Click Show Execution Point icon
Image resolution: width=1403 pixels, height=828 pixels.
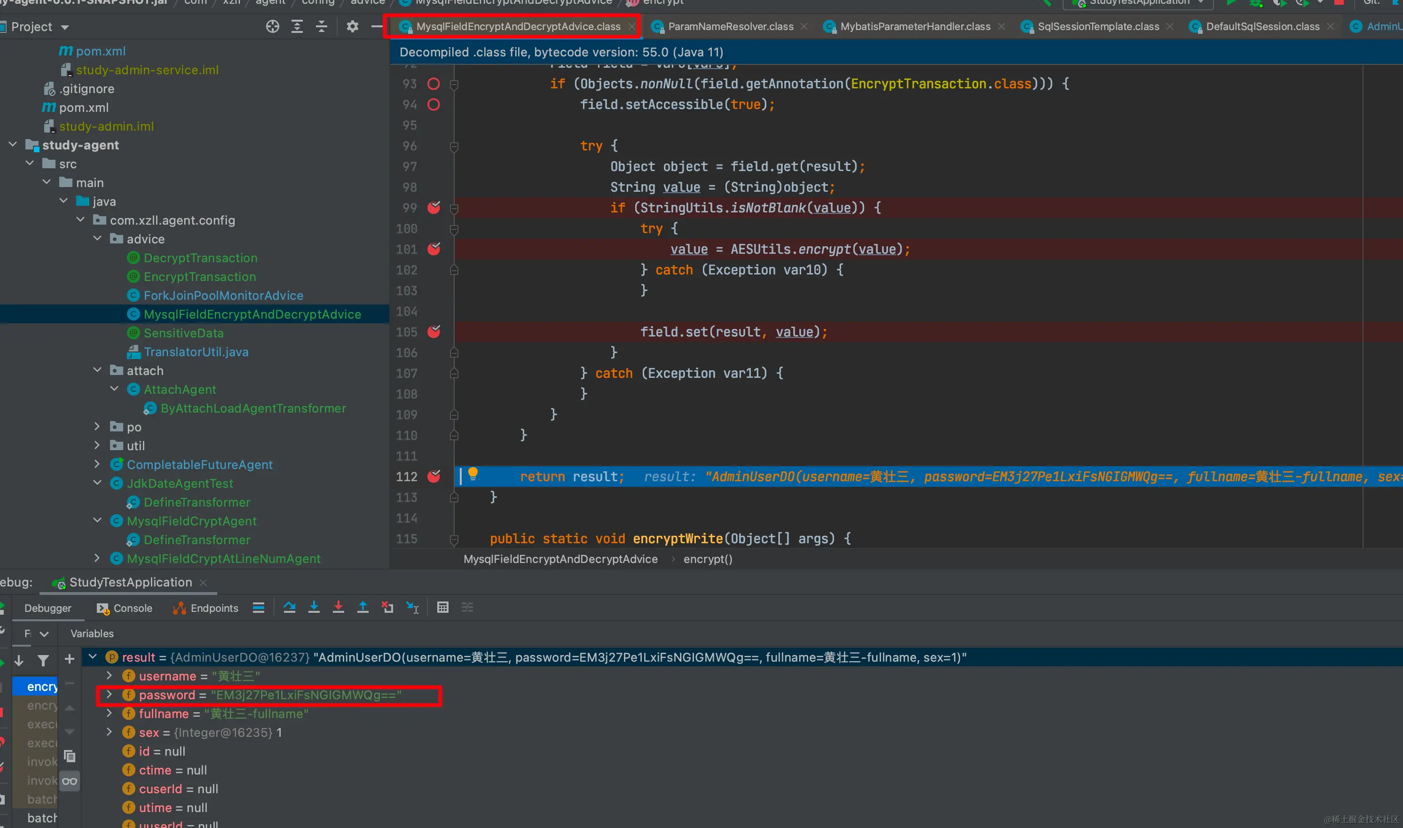pos(259,608)
